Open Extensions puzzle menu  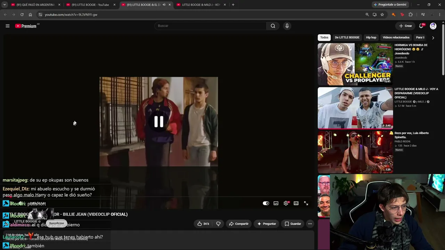411,15
